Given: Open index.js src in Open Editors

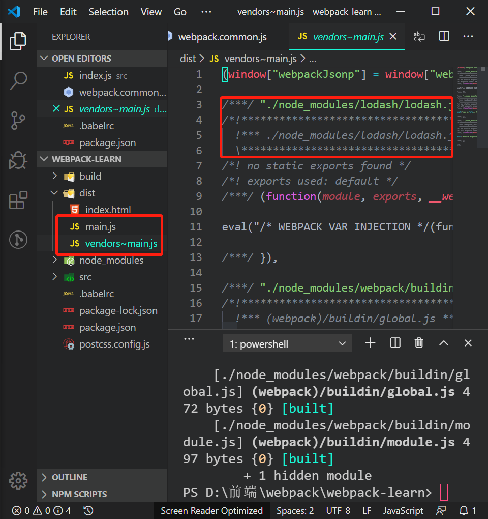Looking at the screenshot, I should (102, 75).
